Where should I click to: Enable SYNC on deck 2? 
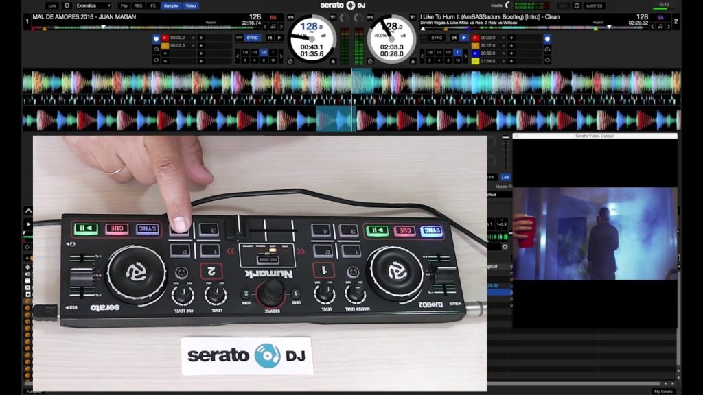(437, 38)
